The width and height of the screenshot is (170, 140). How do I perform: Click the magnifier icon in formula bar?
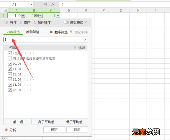coord(46,4)
